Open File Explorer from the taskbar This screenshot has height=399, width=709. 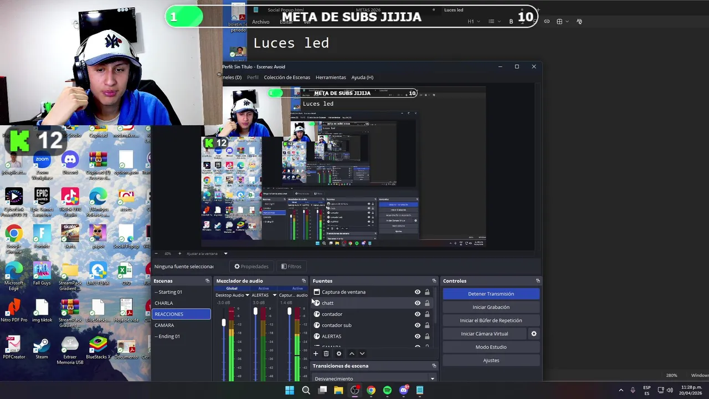point(338,390)
